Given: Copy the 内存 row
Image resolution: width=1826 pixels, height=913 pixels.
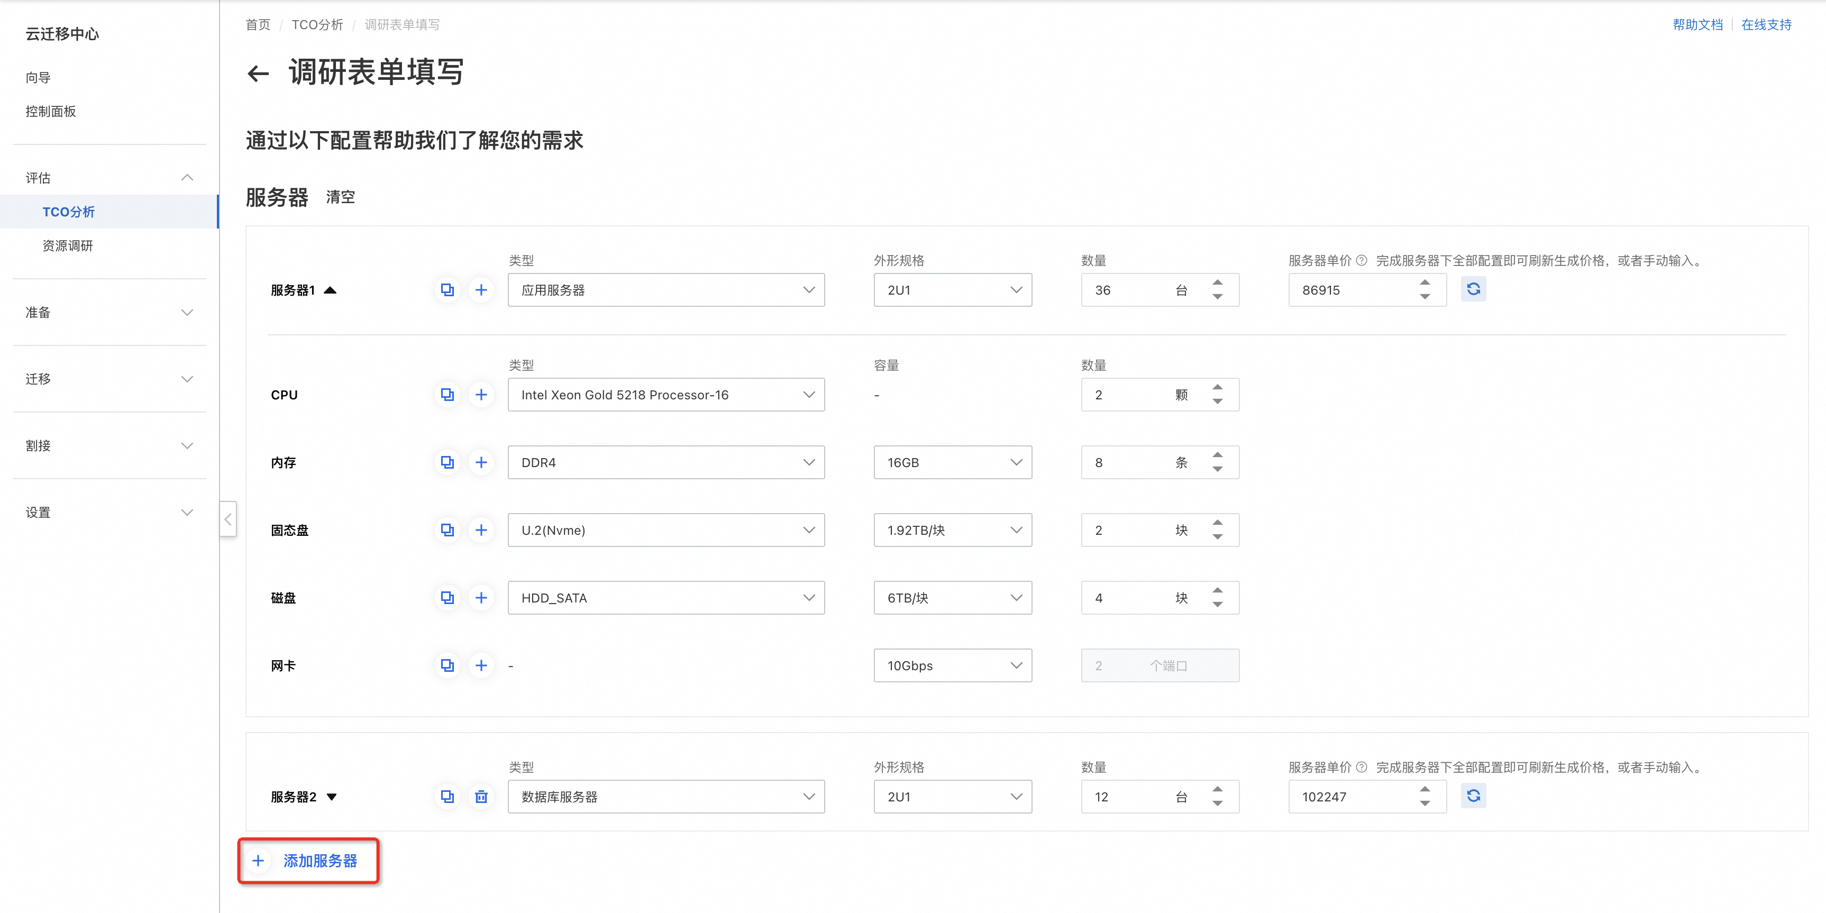Looking at the screenshot, I should pos(448,462).
